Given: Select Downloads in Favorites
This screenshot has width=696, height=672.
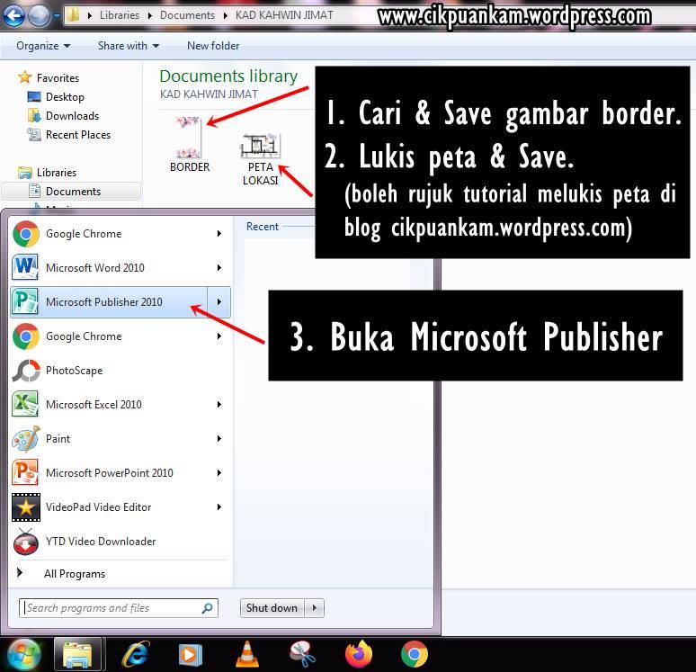Looking at the screenshot, I should coord(72,116).
